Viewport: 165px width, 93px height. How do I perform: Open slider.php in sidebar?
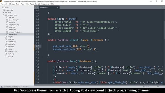tap(12, 27)
